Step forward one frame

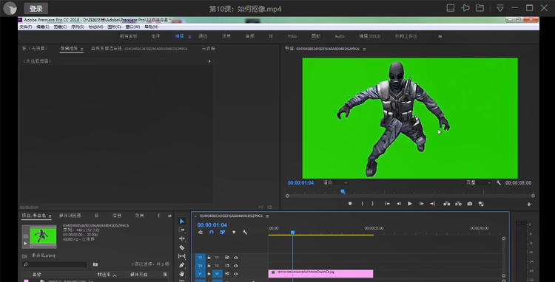421,204
